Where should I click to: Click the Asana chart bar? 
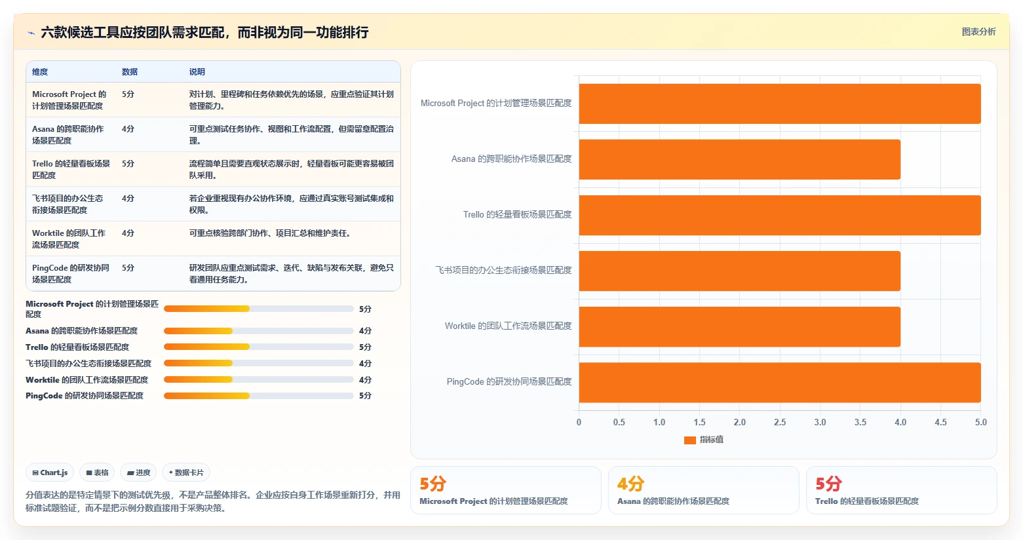click(740, 159)
